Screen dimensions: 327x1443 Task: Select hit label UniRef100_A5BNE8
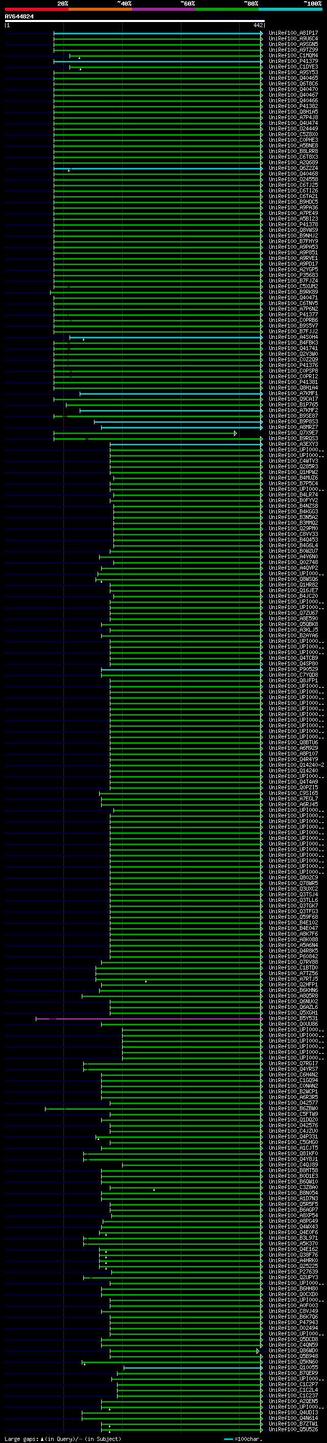click(x=293, y=146)
